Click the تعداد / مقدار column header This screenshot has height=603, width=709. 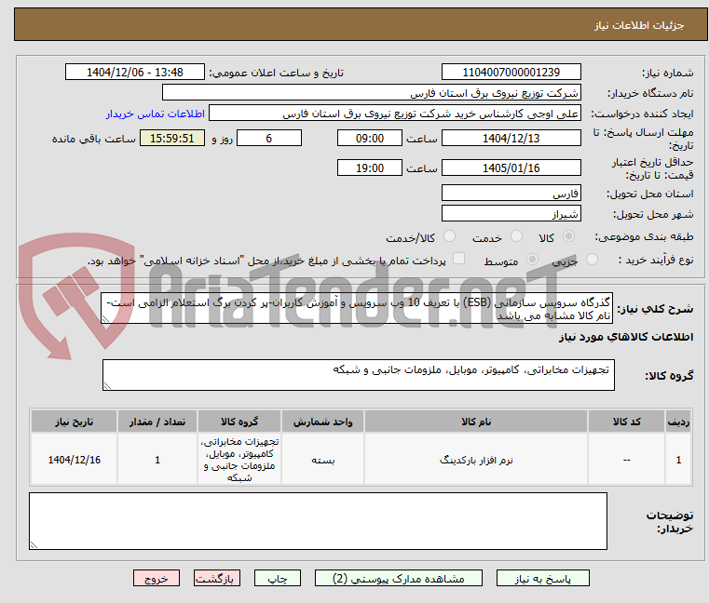click(157, 422)
